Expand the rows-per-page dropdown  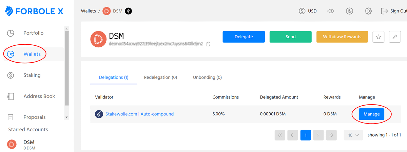point(353,135)
